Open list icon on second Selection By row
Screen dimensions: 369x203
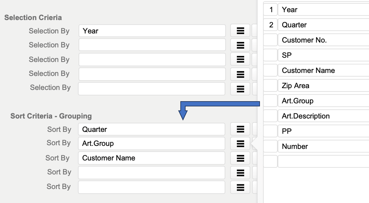pyautogui.click(x=240, y=45)
